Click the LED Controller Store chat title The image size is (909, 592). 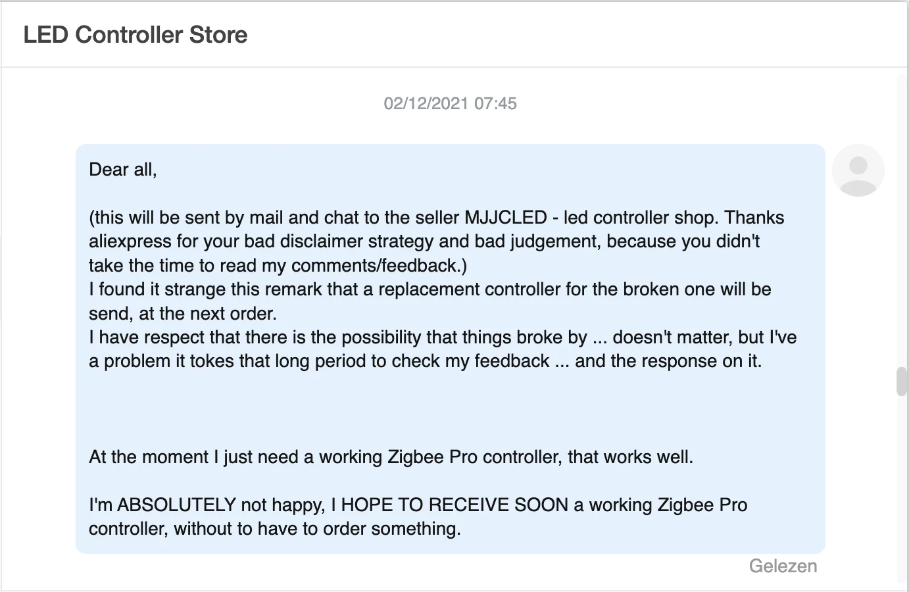click(135, 35)
